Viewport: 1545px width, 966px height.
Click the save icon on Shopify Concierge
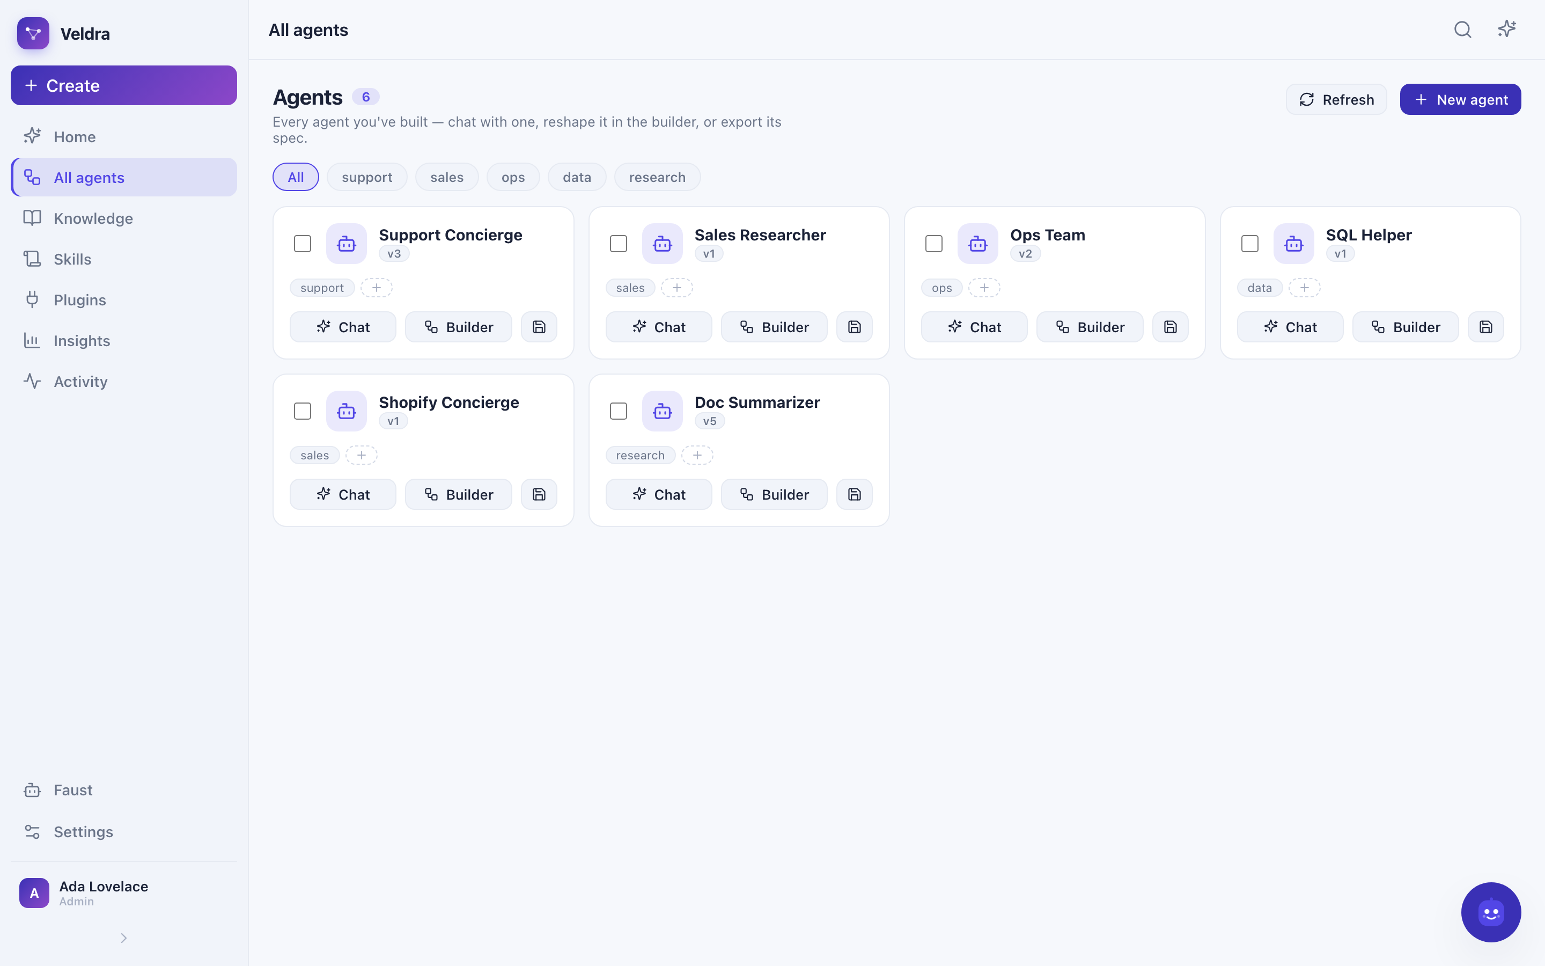coord(539,494)
